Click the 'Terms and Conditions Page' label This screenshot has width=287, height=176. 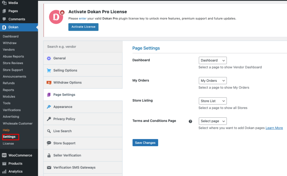(x=154, y=121)
